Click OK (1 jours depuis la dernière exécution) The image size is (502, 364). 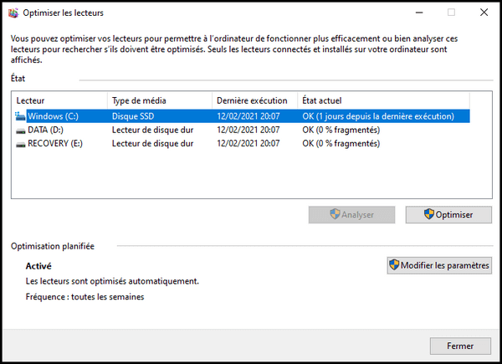point(378,116)
